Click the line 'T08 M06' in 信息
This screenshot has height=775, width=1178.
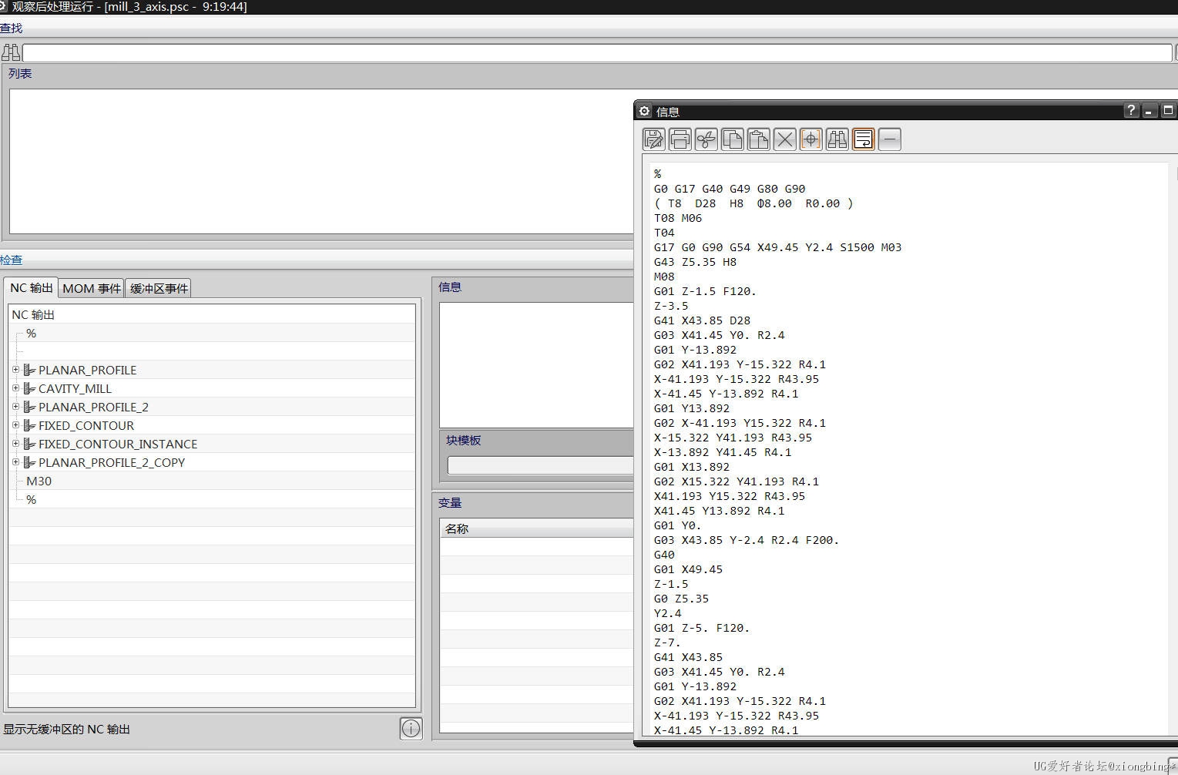[x=678, y=218]
